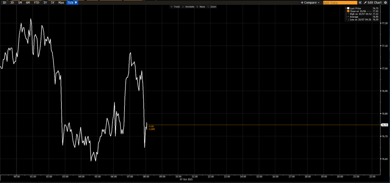Show the 5Y range
This screenshot has width=390, height=183.
pos(53,2)
